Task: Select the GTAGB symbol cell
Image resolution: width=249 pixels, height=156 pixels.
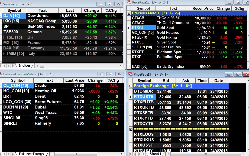Action: pos(143,18)
